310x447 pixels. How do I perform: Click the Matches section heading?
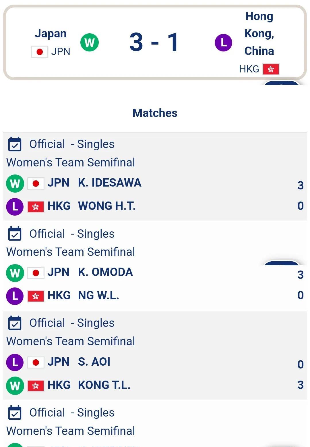155,113
